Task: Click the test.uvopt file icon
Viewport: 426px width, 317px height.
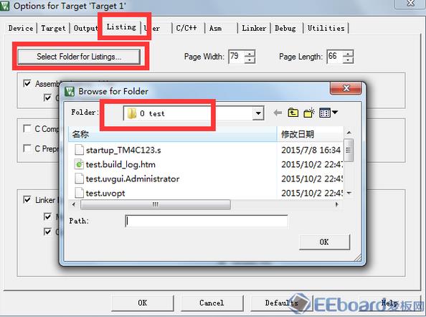Action: (x=79, y=193)
